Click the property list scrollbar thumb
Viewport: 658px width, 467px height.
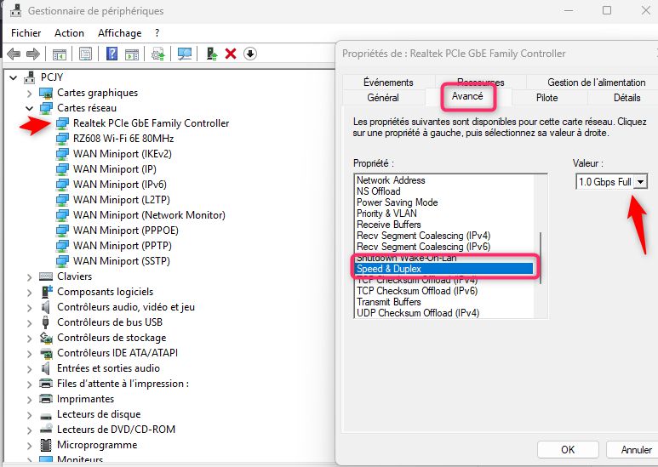click(x=541, y=258)
